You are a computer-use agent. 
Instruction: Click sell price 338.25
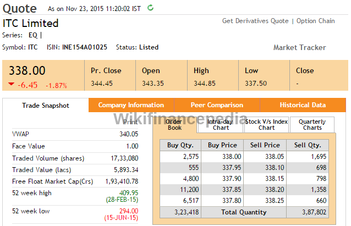[x=275, y=201]
